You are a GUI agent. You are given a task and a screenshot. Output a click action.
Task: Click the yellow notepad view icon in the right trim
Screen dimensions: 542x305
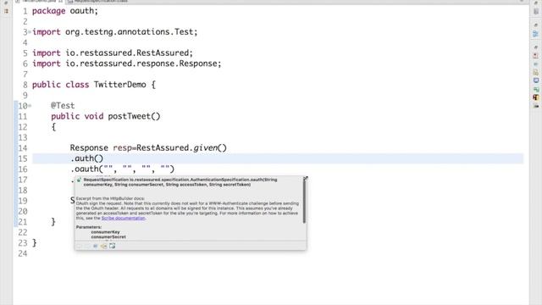point(536,73)
